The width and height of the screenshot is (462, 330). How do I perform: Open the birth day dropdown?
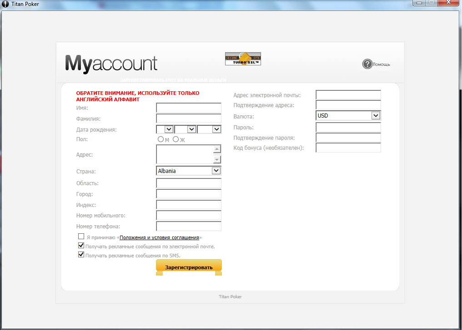pyautogui.click(x=165, y=129)
